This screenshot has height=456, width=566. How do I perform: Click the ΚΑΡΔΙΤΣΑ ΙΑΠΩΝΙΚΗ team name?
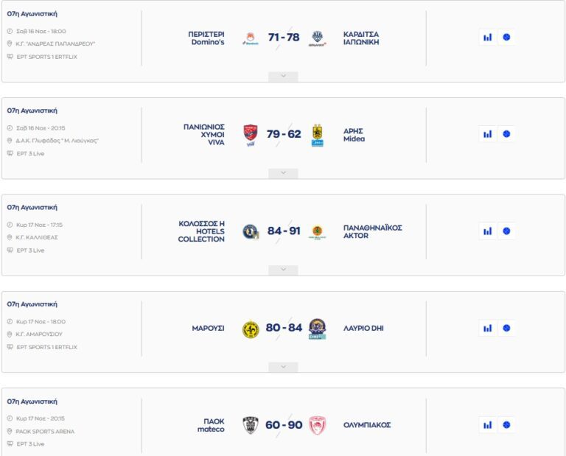[361, 38]
